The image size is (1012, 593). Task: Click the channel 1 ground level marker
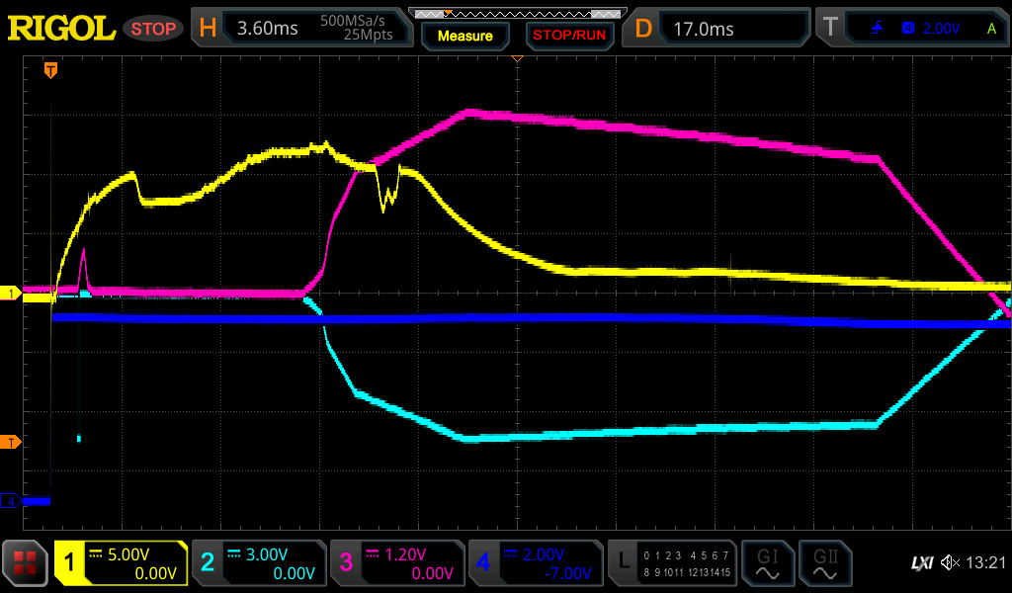click(12, 294)
